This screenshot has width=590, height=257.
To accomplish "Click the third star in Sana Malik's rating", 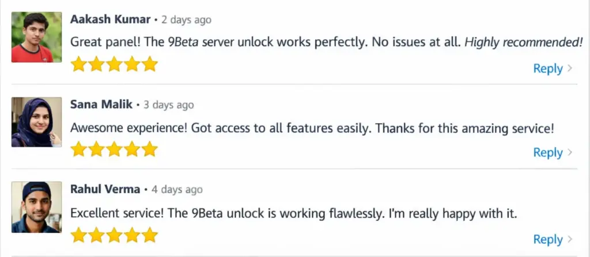I will [x=114, y=149].
